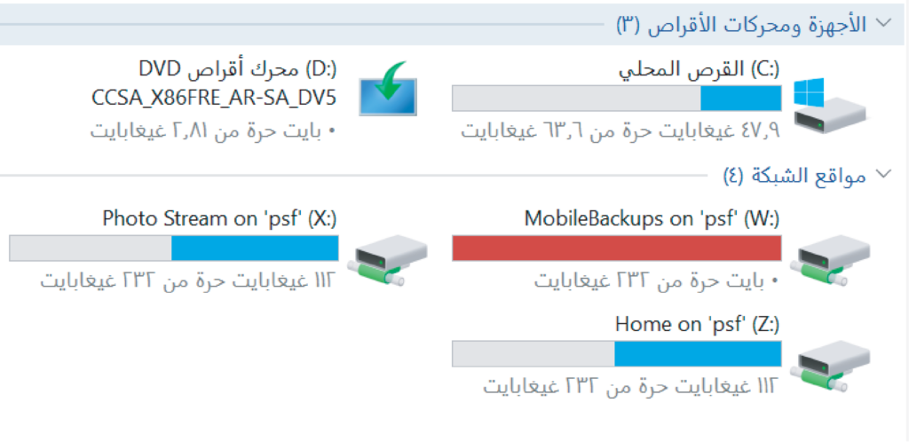Select the Photo Stream (X:) network drive icon
Screen dimensions: 909x442
[388, 259]
